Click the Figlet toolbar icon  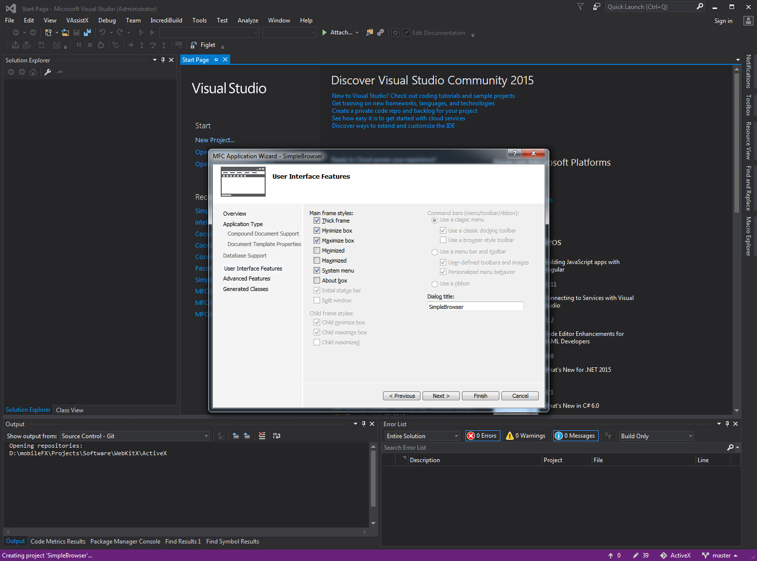click(194, 45)
